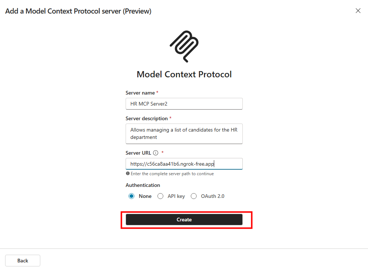Click the dialog title 'Add a Model Context Protocol server'

click(78, 11)
